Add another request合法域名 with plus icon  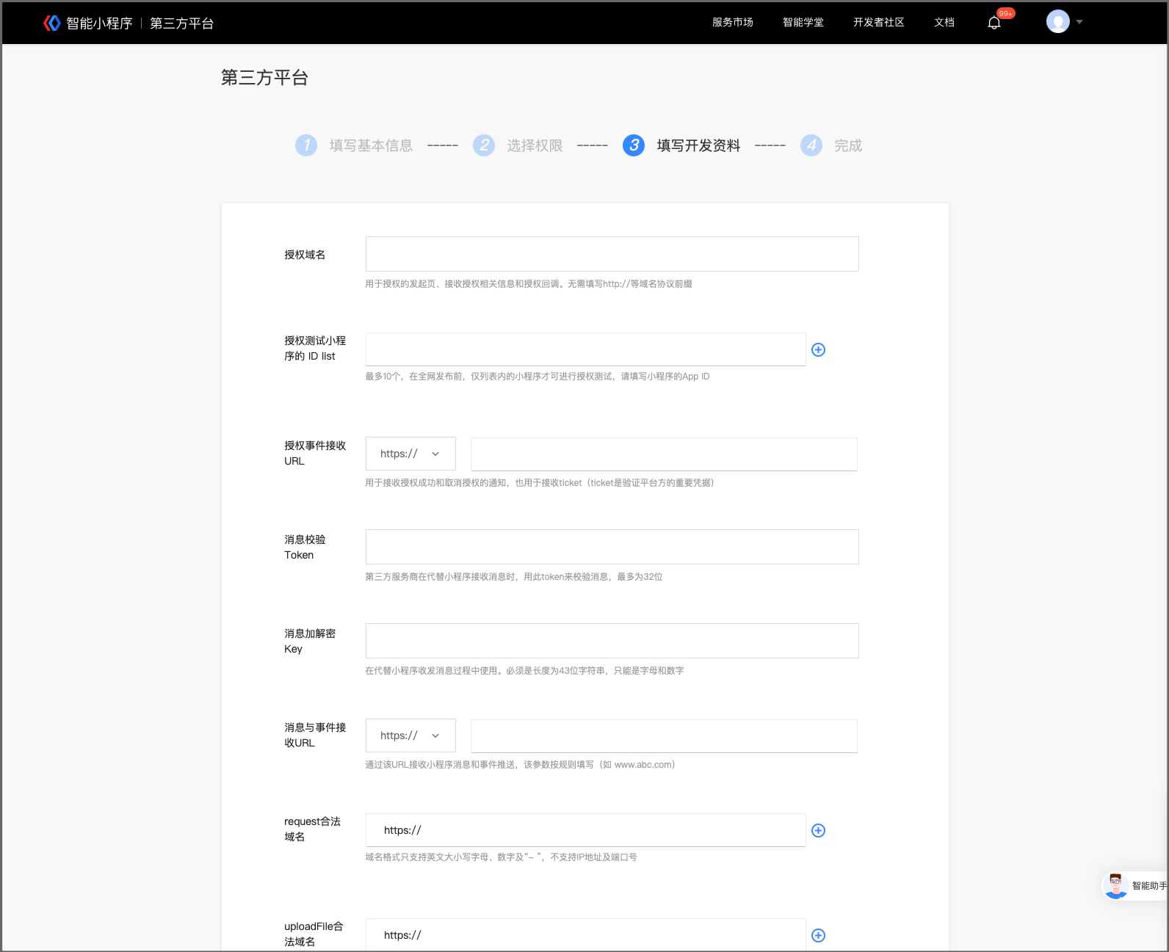click(818, 830)
